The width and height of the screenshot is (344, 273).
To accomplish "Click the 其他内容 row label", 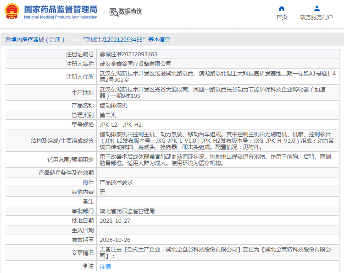I will coord(83,192).
